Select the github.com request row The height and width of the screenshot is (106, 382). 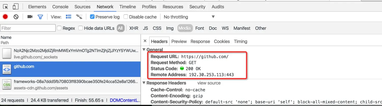(x=70, y=69)
